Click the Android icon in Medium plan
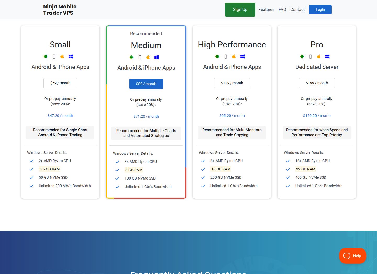 point(131,57)
